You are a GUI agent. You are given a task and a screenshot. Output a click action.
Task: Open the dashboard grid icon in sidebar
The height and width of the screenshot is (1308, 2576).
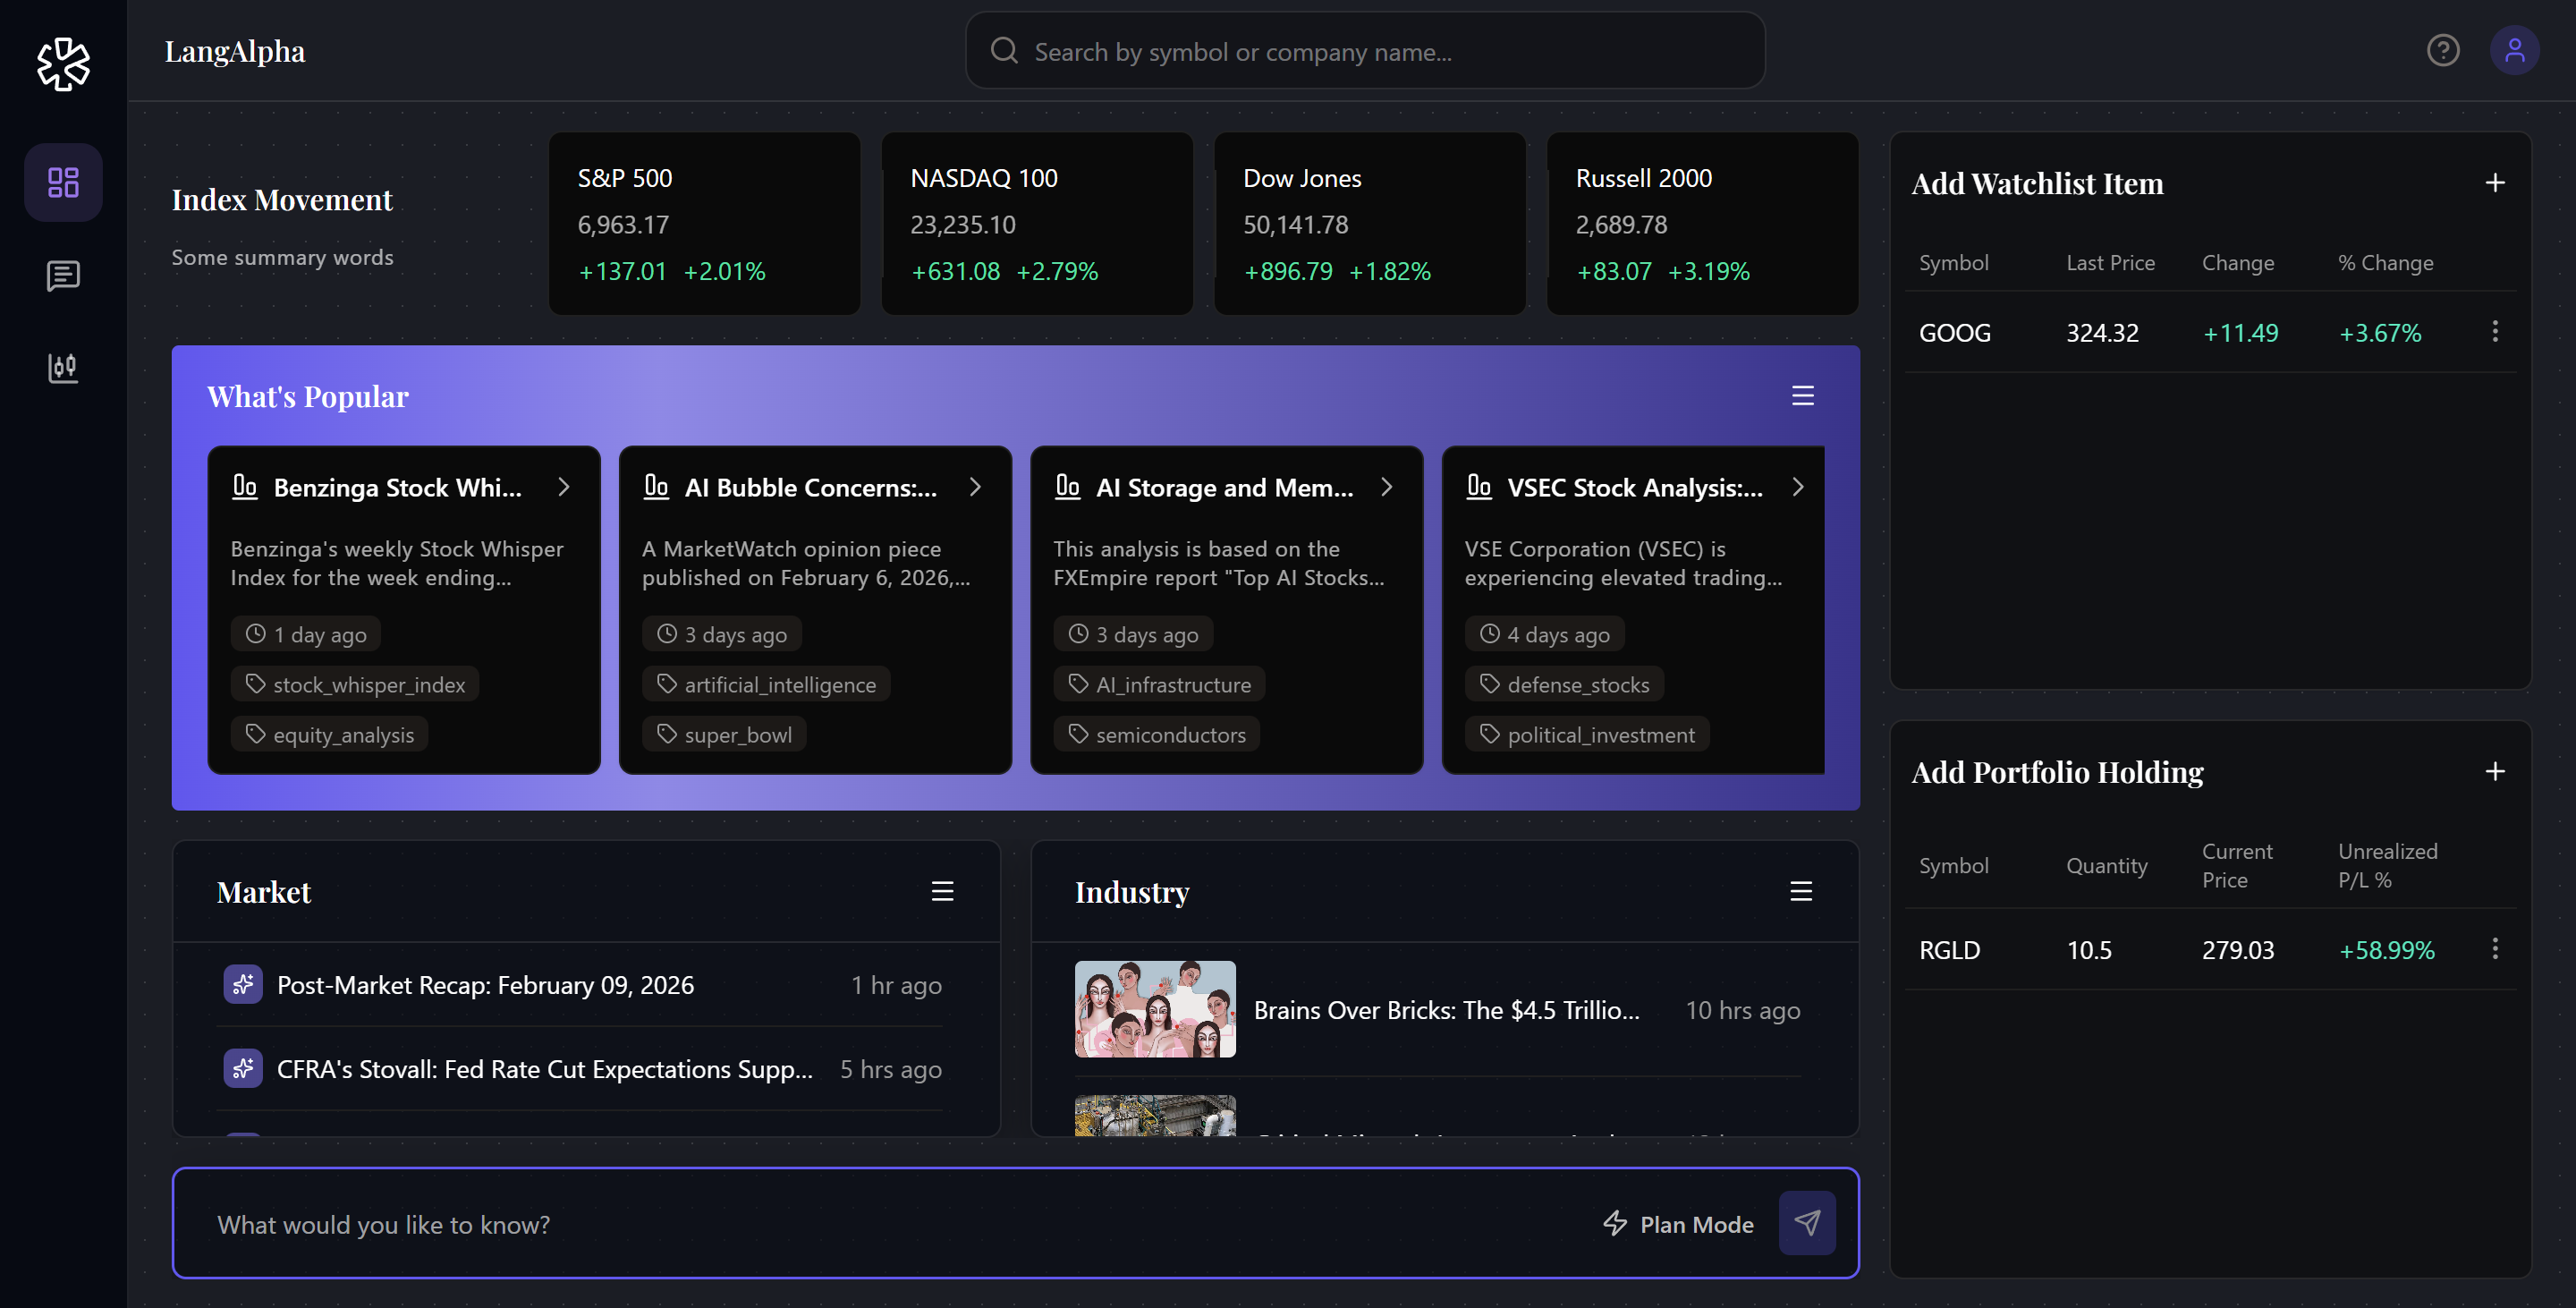[x=63, y=182]
